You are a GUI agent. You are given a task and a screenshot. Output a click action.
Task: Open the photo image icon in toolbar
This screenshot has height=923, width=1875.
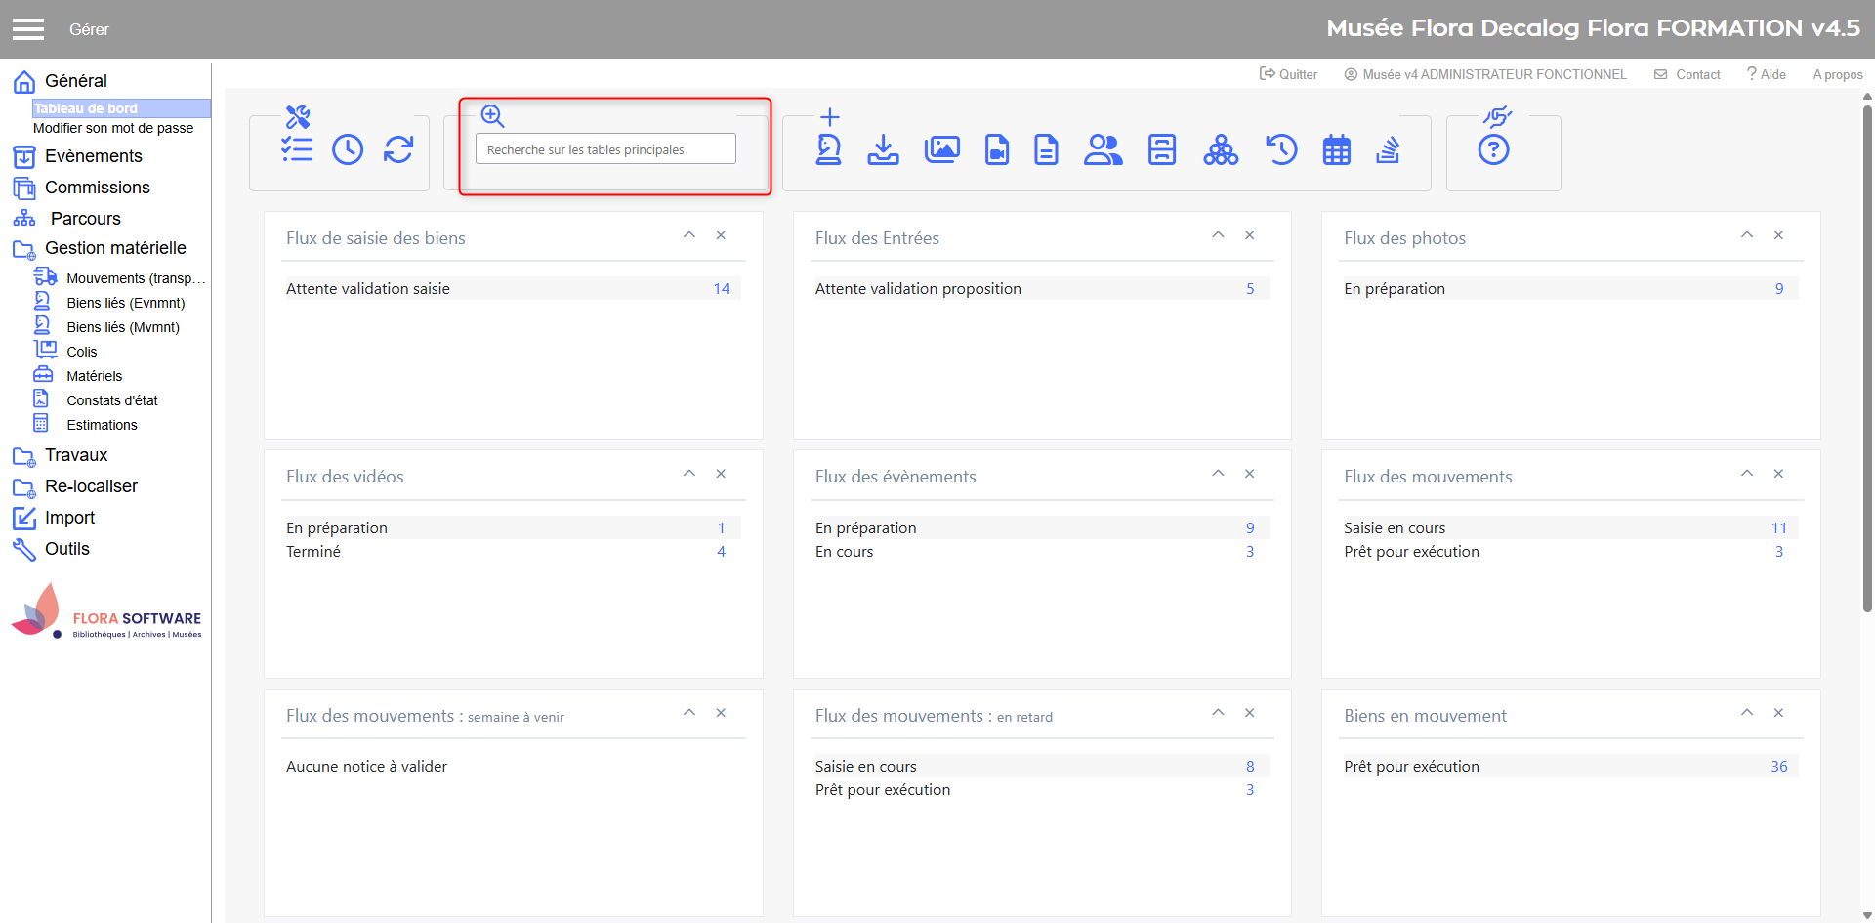941,149
